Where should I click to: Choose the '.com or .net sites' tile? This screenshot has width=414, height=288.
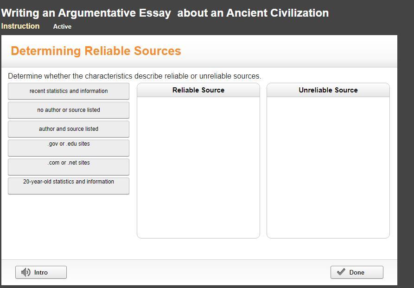[69, 167]
